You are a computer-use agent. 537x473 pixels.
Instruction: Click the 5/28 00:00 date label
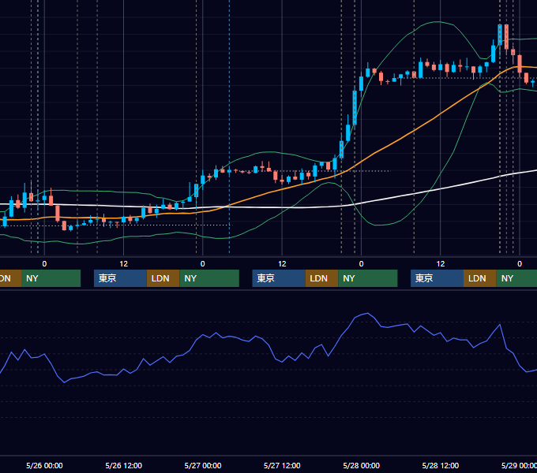point(362,465)
